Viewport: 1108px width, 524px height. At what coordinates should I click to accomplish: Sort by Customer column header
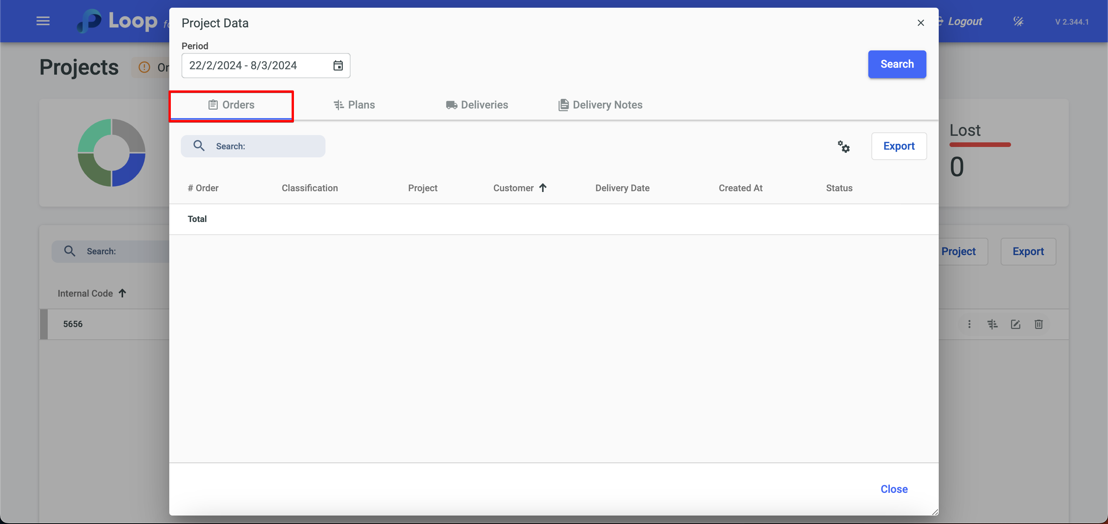(x=514, y=188)
